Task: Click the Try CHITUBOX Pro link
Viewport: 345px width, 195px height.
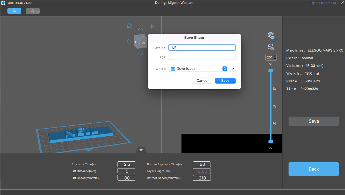Action: (323, 3)
